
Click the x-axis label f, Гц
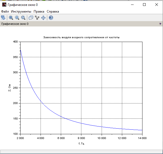pyautogui.click(x=81, y=144)
